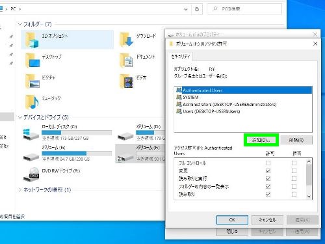Click the Administrators group icon
Viewport: 325px width, 244px height.
(179, 104)
